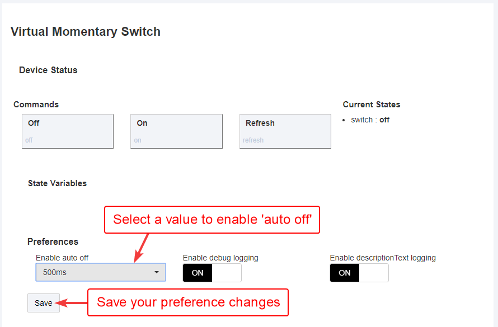The image size is (498, 327).
Task: Click the Enable auto off label
Action: click(x=62, y=258)
